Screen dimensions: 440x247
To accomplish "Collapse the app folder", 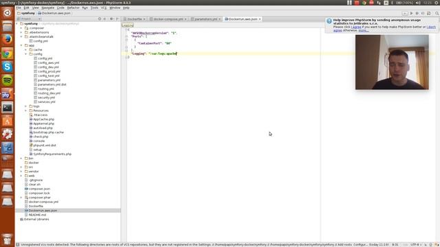I will (21, 45).
